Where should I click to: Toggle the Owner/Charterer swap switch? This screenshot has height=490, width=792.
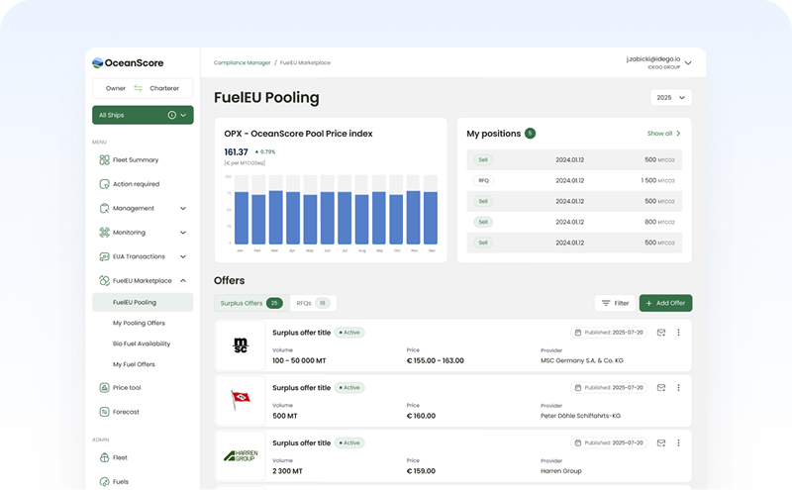pyautogui.click(x=139, y=89)
